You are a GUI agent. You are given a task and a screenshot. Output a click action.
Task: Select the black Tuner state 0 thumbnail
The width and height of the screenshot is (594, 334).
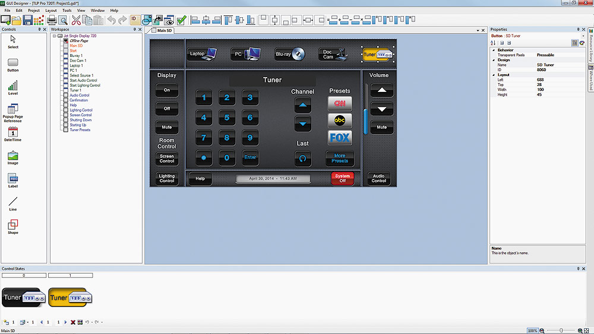(24, 297)
